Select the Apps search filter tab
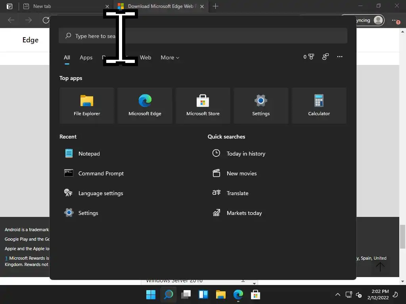 [x=86, y=58]
